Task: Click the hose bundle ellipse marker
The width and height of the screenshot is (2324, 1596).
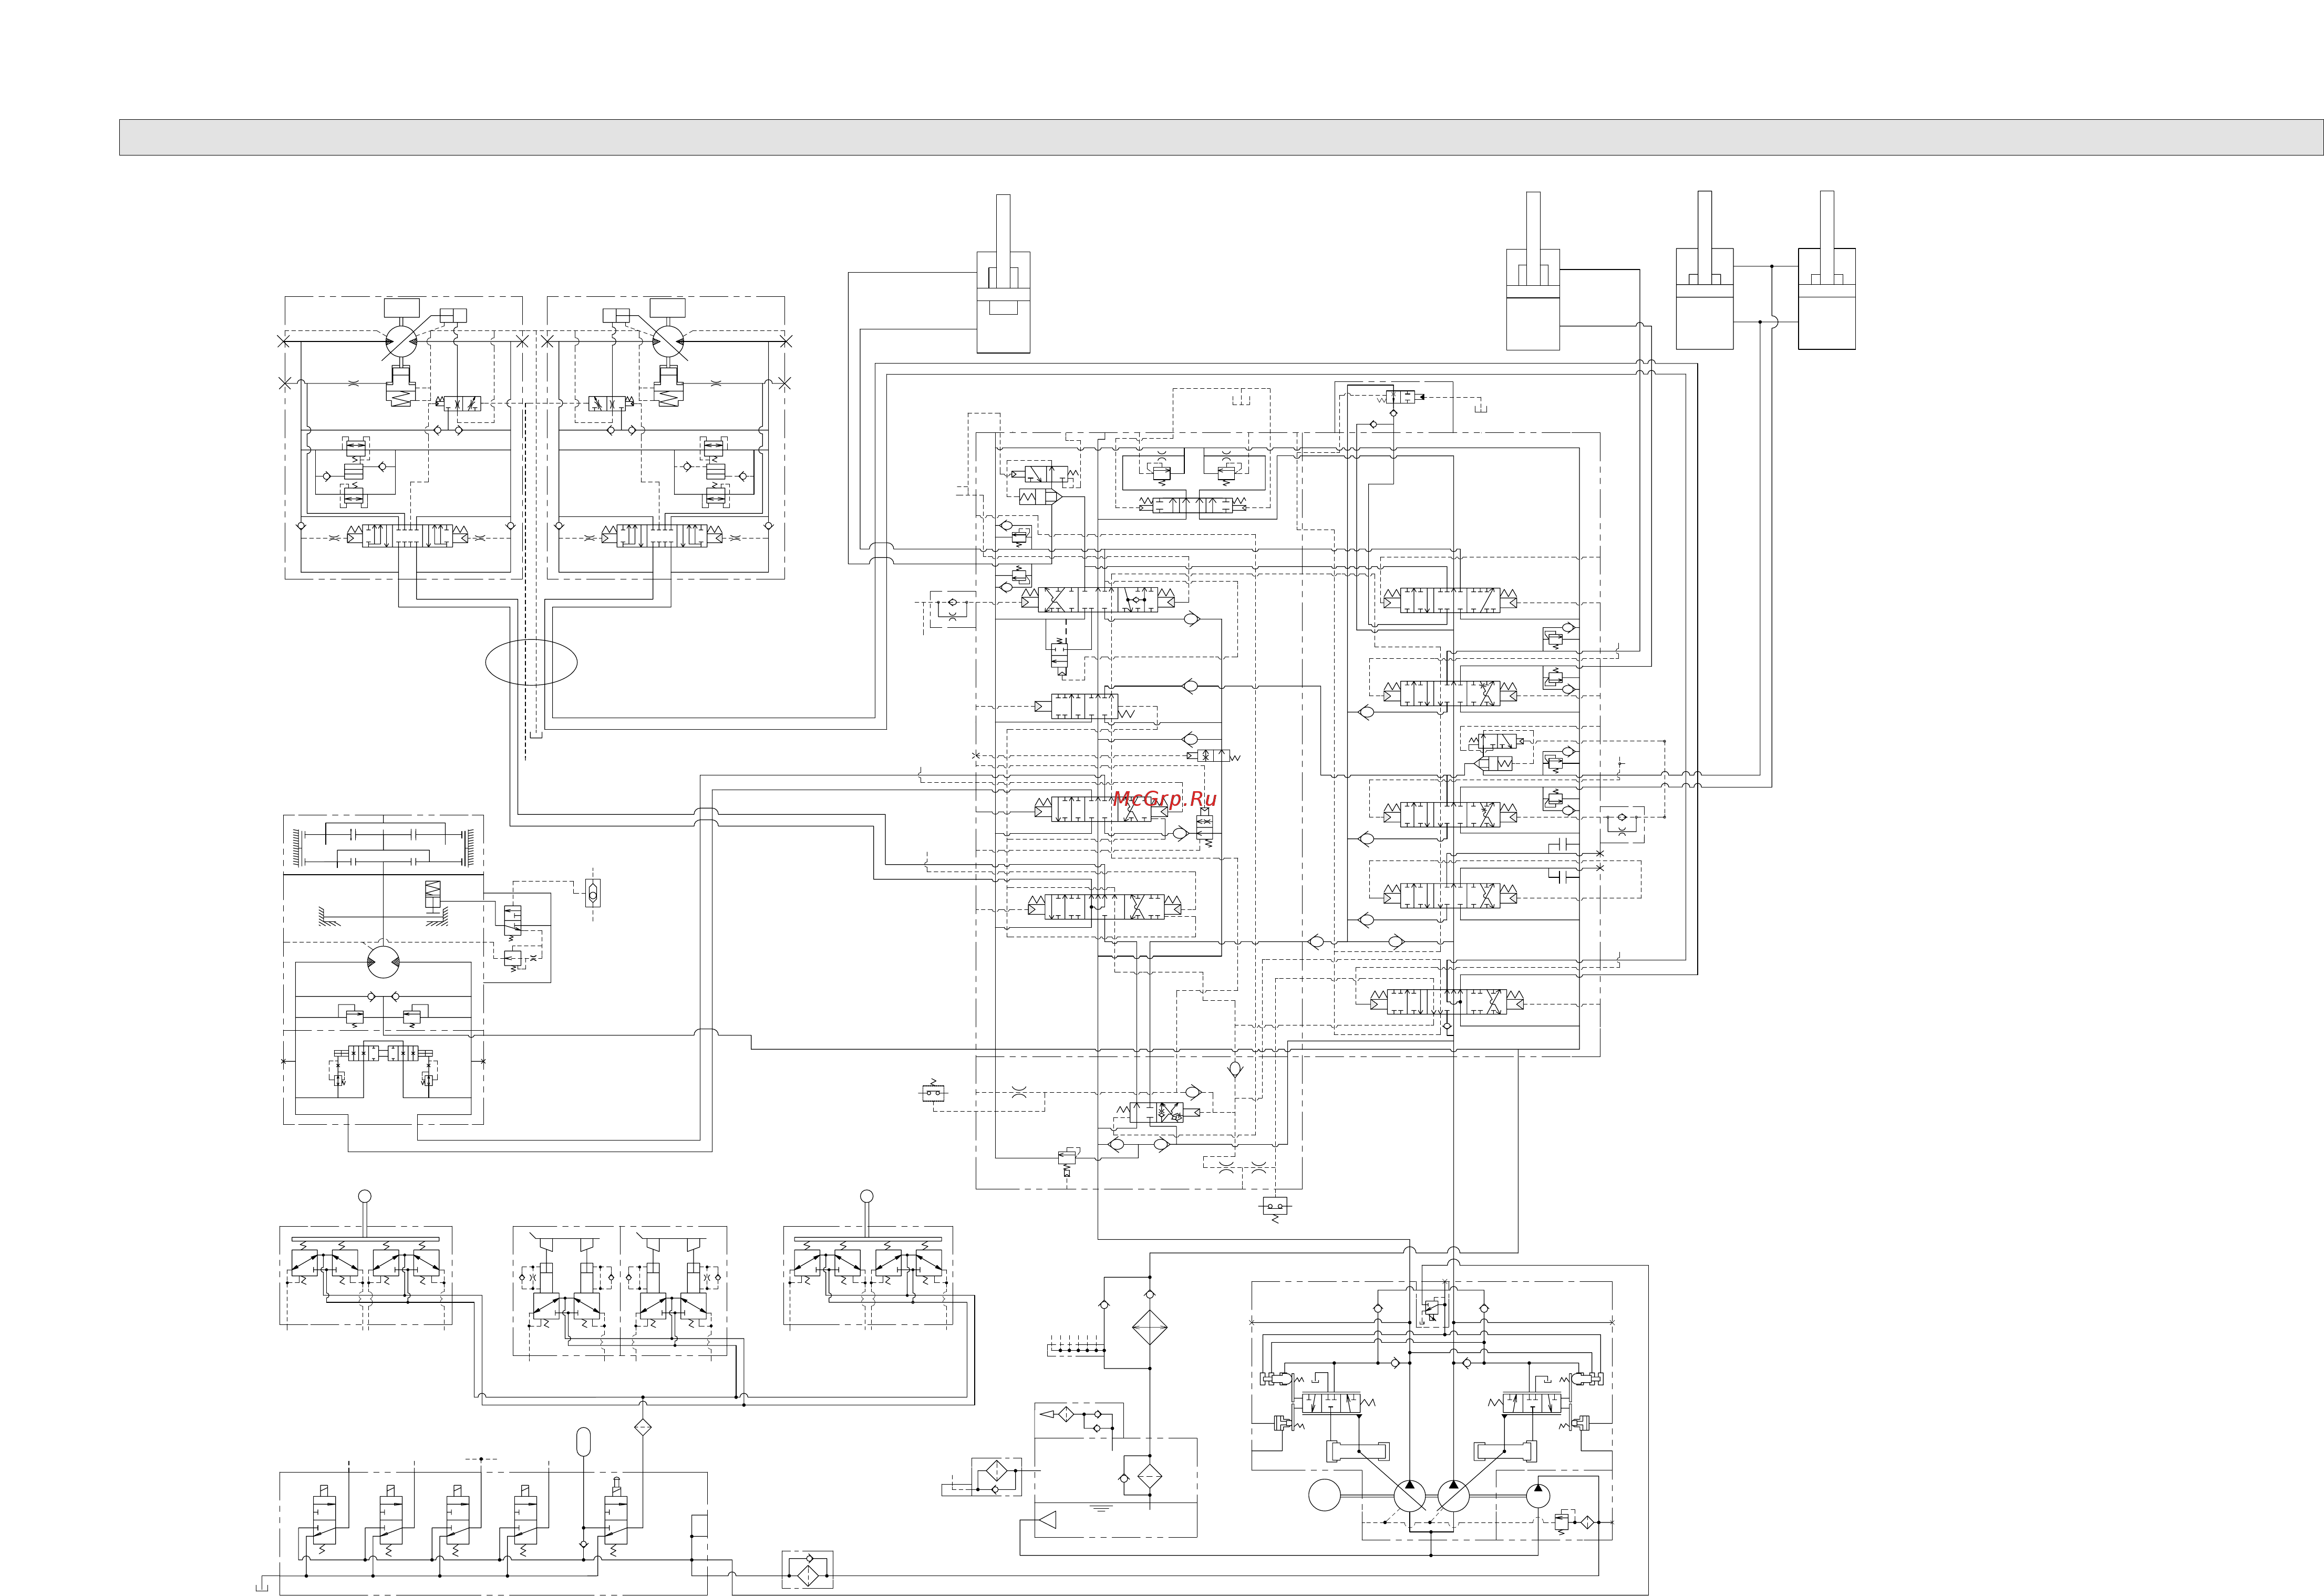Action: [x=531, y=662]
